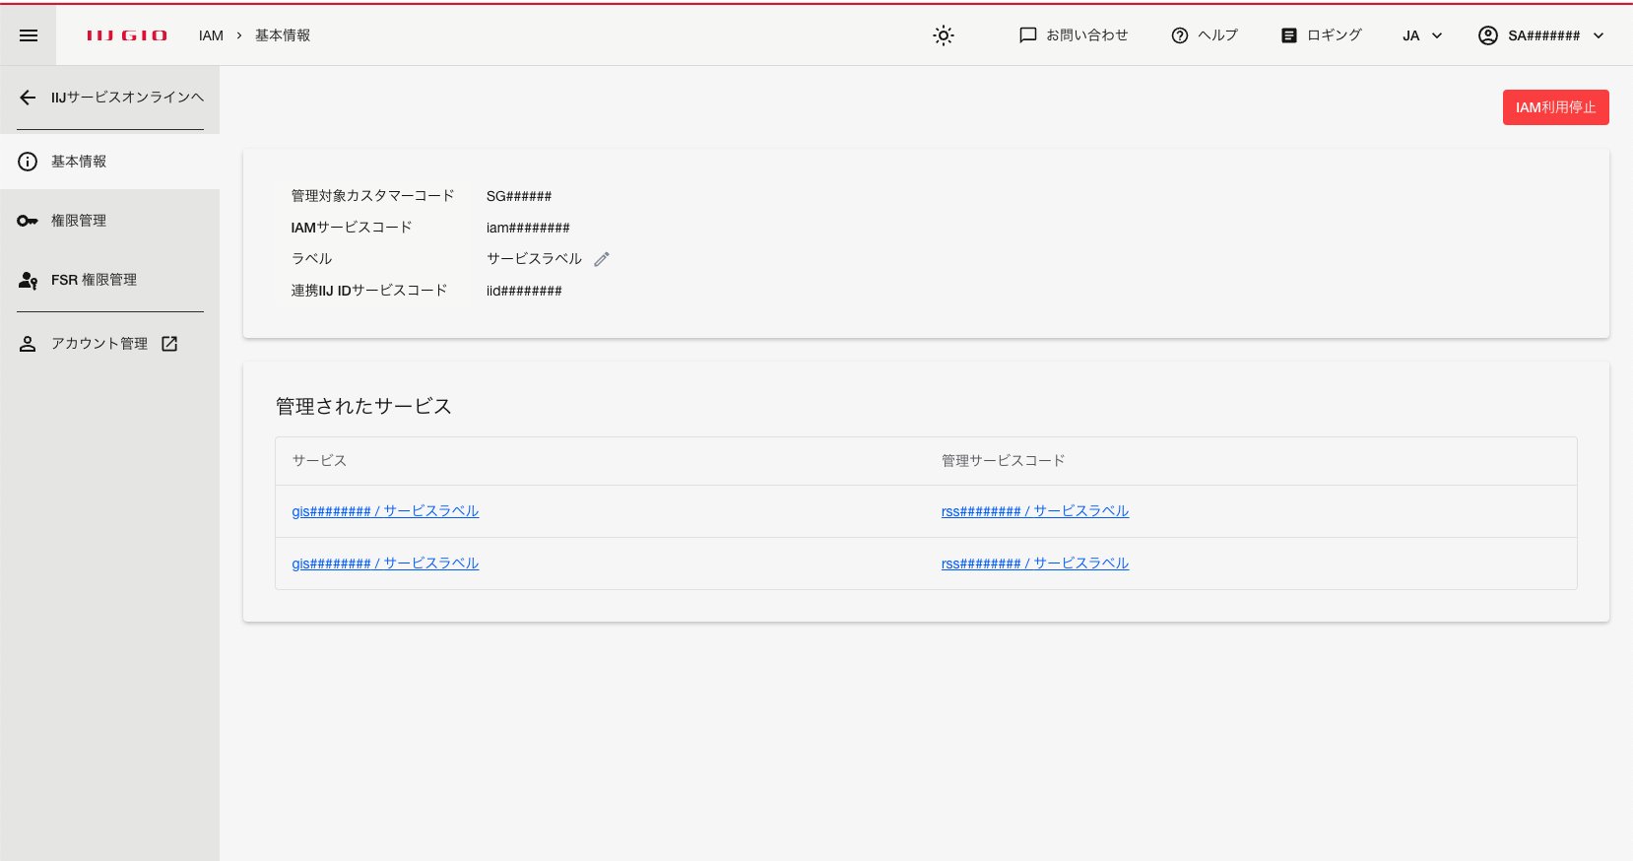Click the FSR 権限管理 person-key icon
Screen dimensions: 1633x861
coord(28,281)
